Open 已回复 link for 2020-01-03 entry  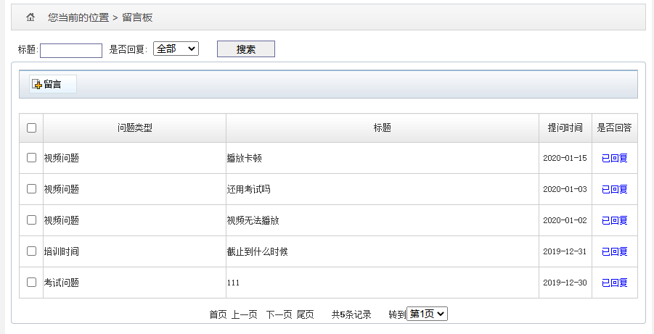614,189
